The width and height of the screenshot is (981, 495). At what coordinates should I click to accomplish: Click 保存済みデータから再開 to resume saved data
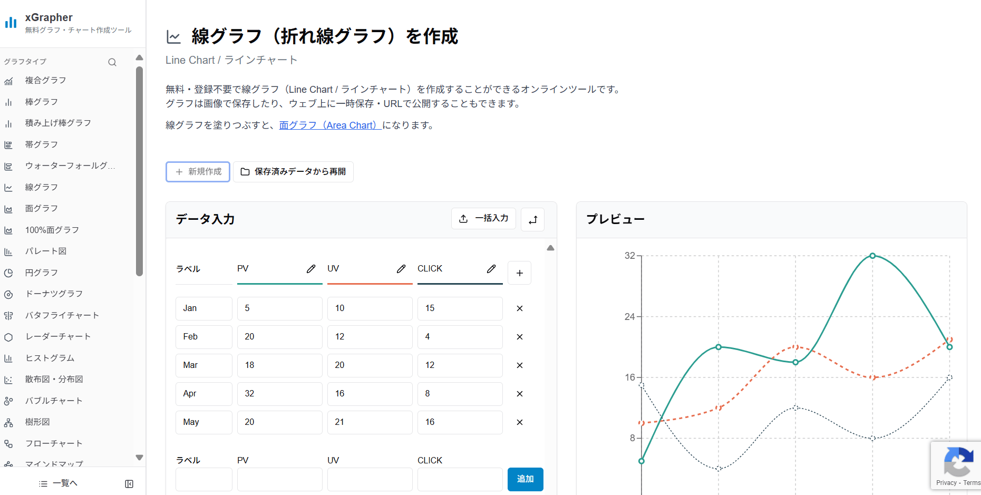coord(293,171)
